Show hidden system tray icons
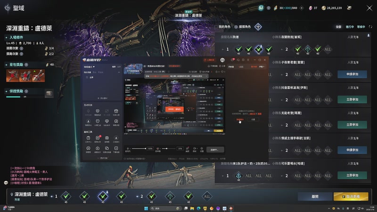 (x=328, y=208)
